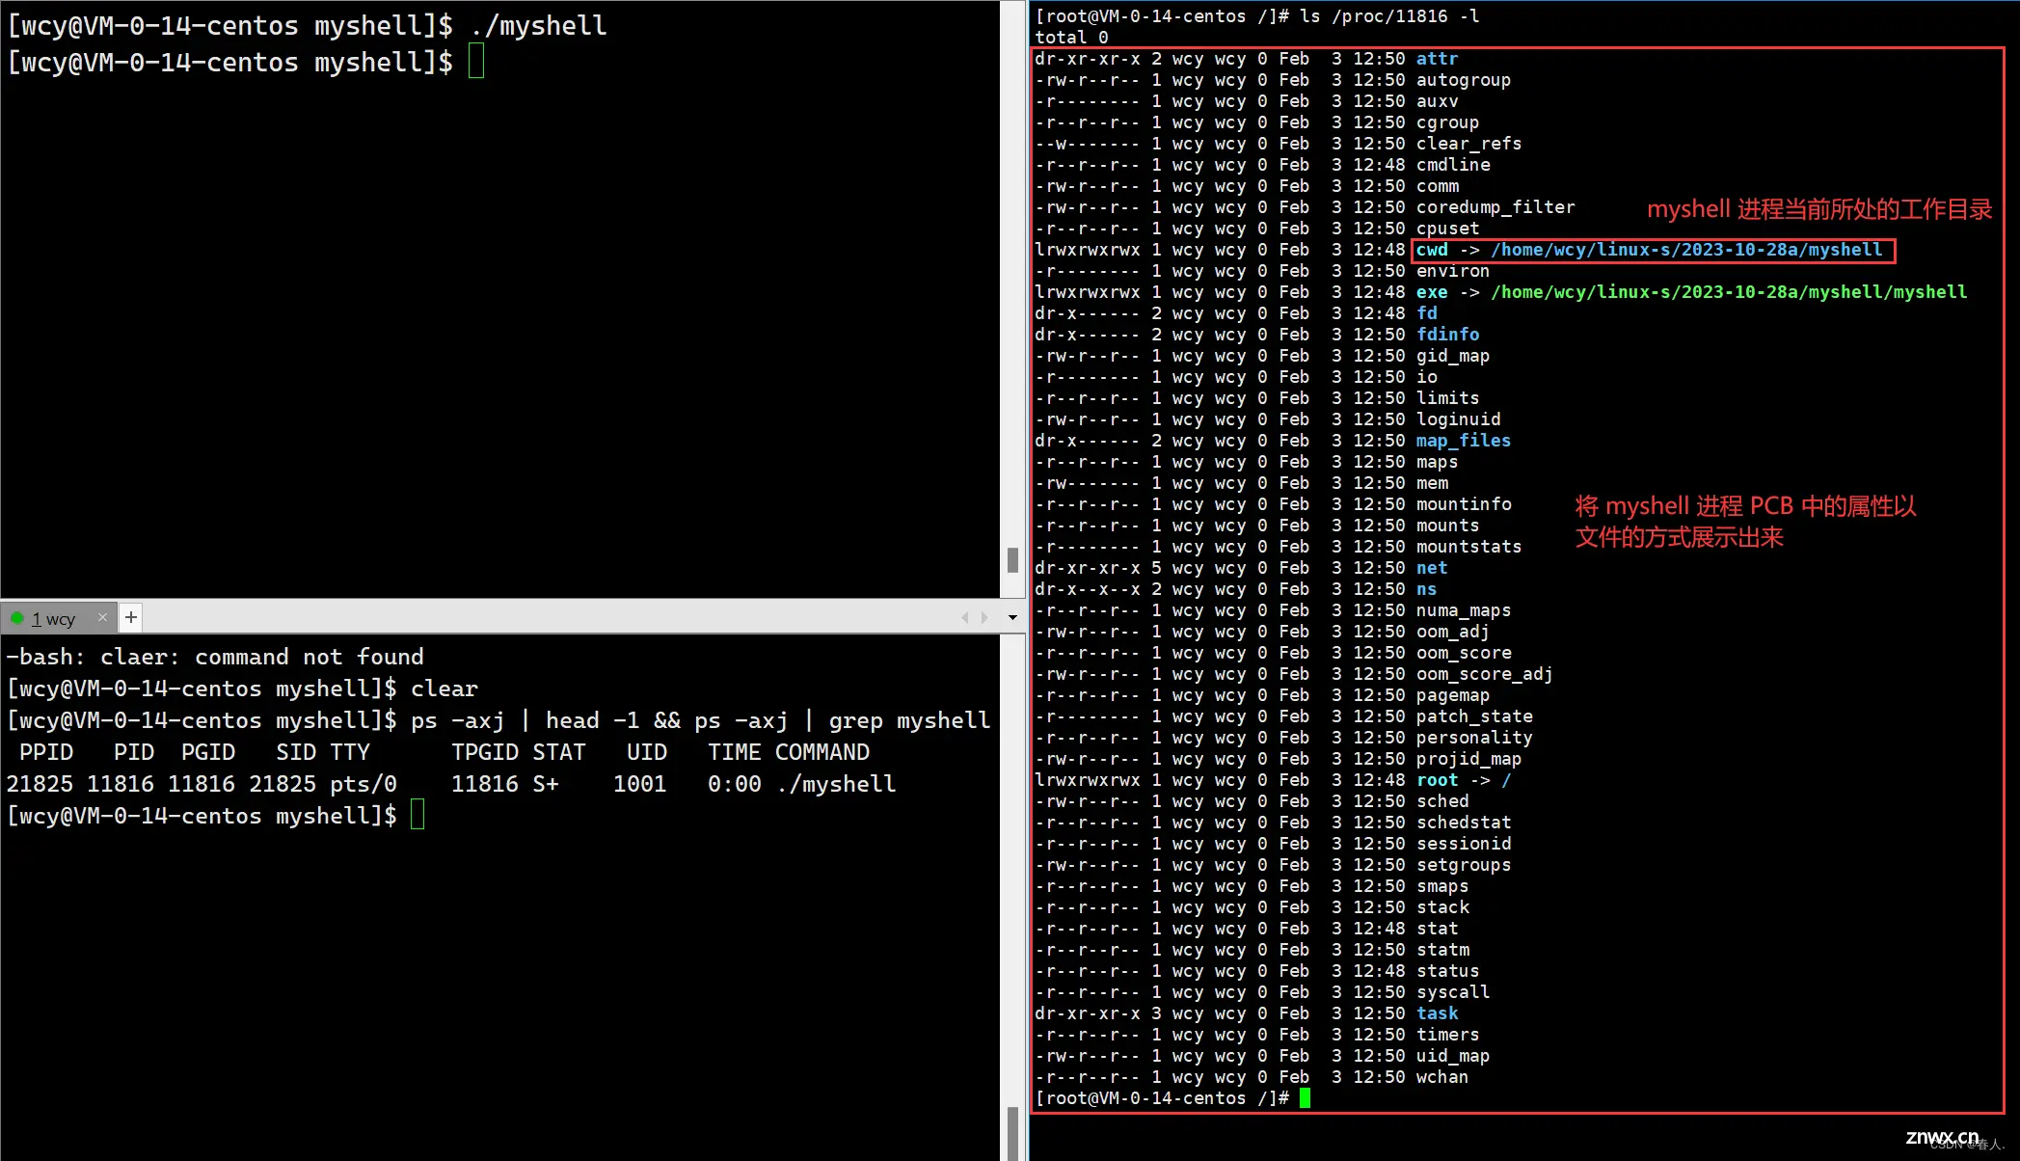Select the '1 wcy' session tab
This screenshot has width=2020, height=1161.
tap(58, 618)
